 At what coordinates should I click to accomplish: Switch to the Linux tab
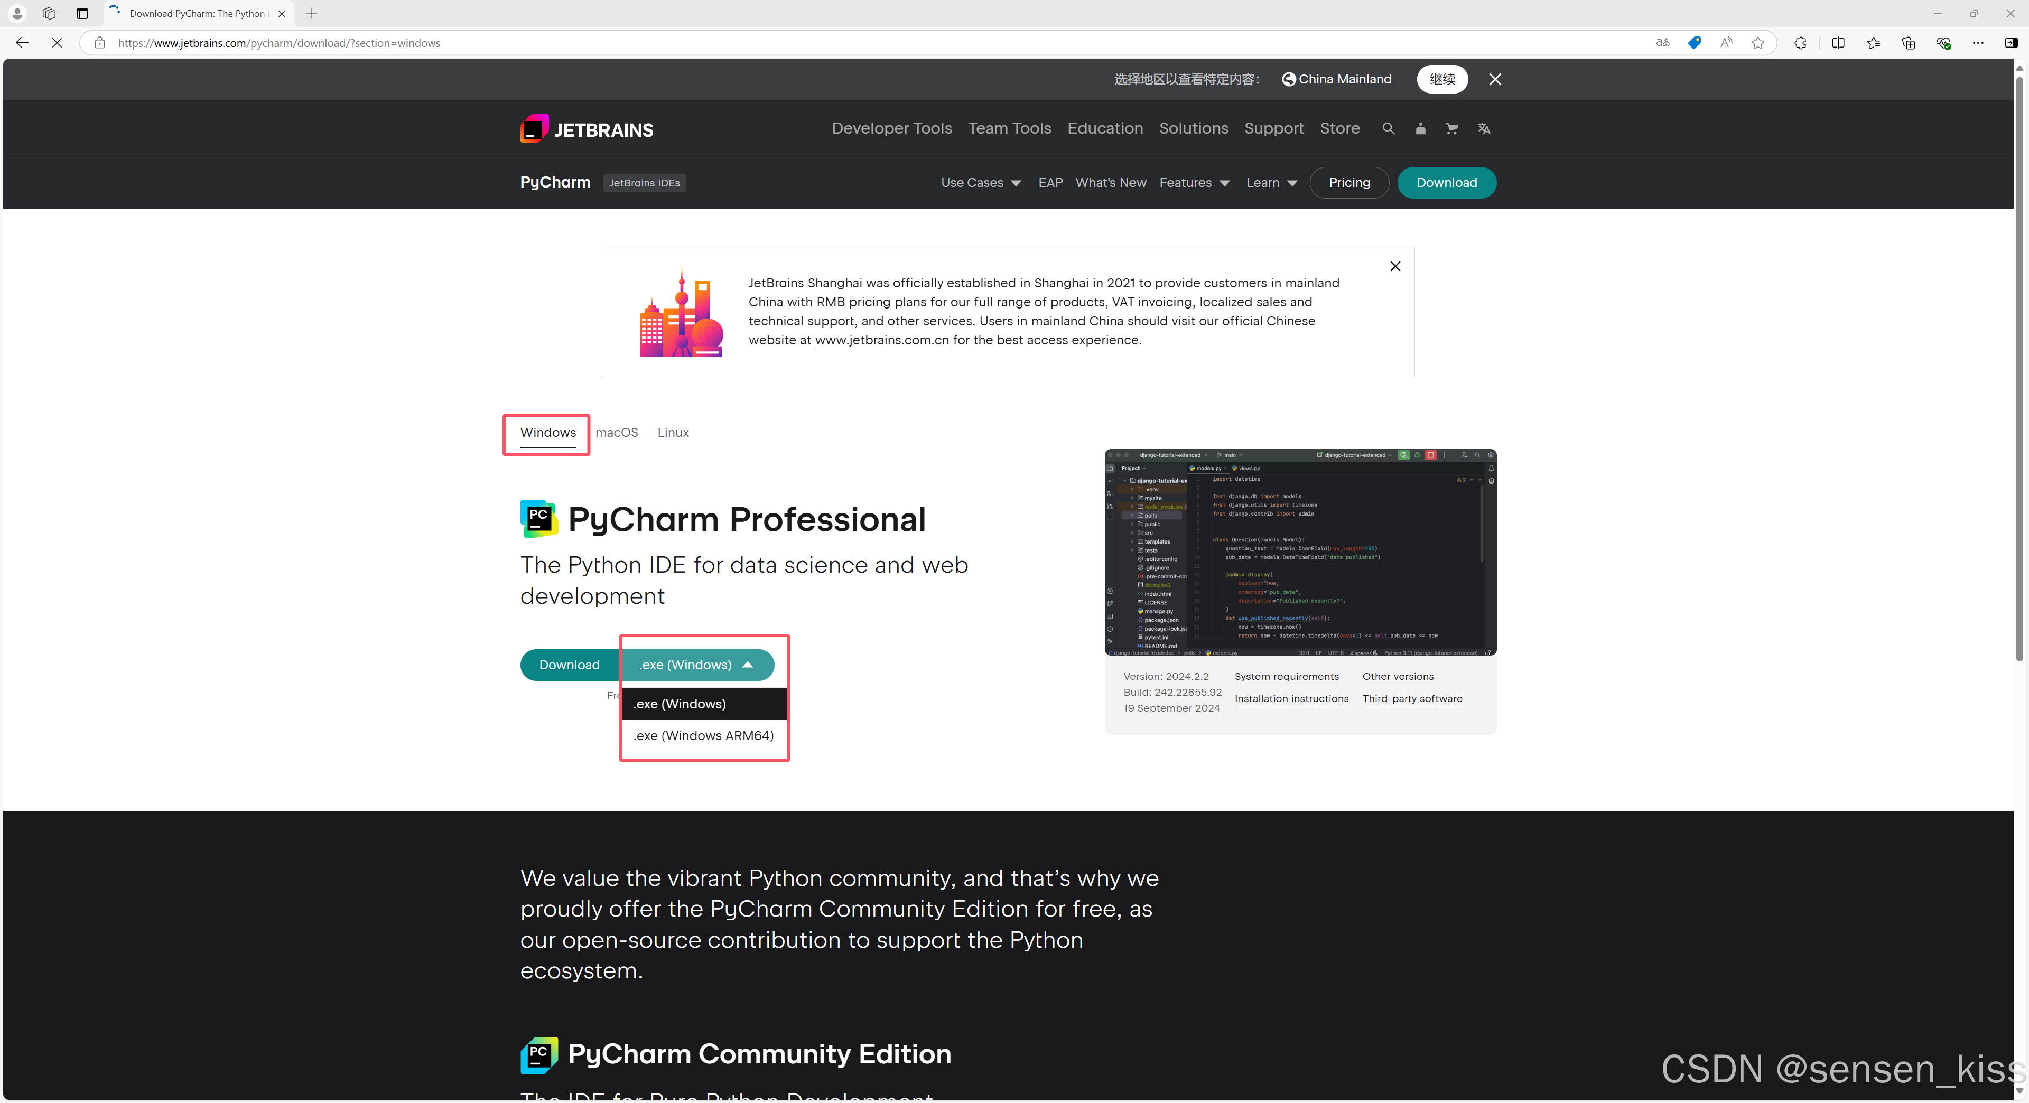(673, 432)
